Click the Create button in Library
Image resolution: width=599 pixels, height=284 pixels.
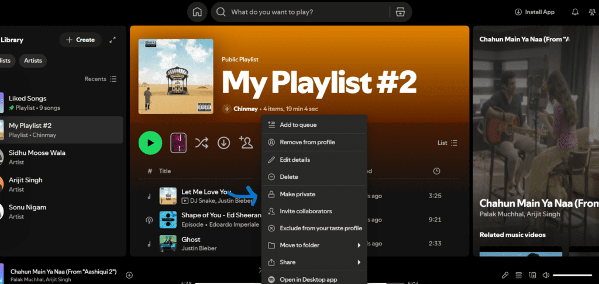80,40
